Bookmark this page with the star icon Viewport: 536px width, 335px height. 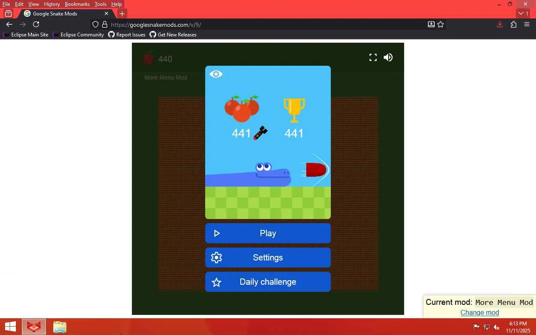(441, 24)
